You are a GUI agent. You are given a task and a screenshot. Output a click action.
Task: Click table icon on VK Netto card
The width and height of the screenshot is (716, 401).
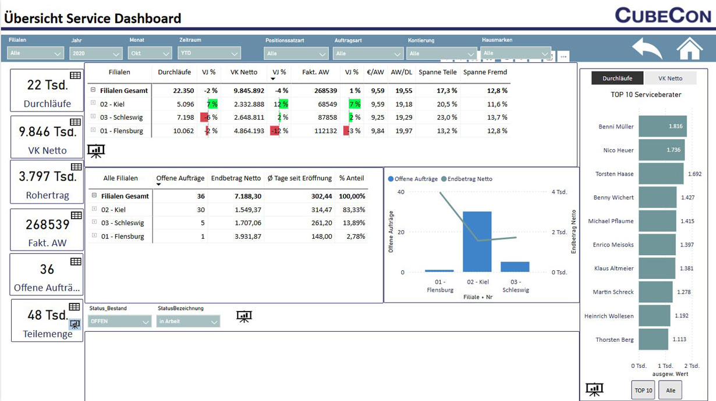(x=75, y=122)
